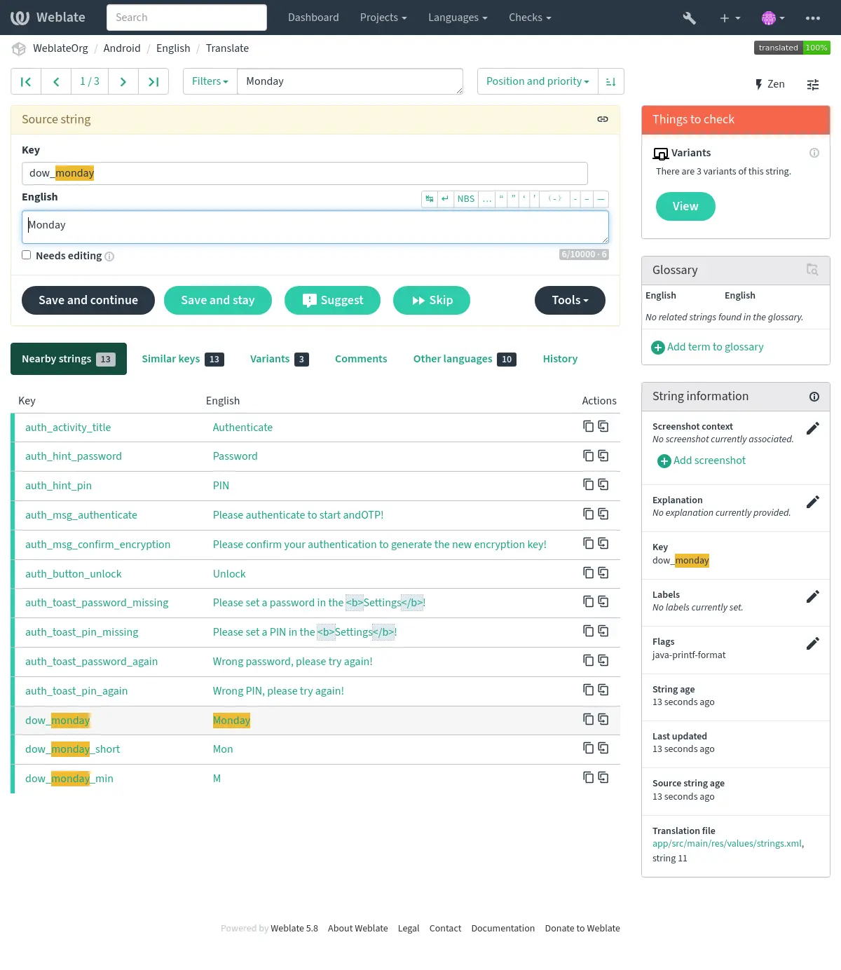
Task: Open the plus add menu in navbar
Action: click(x=730, y=18)
